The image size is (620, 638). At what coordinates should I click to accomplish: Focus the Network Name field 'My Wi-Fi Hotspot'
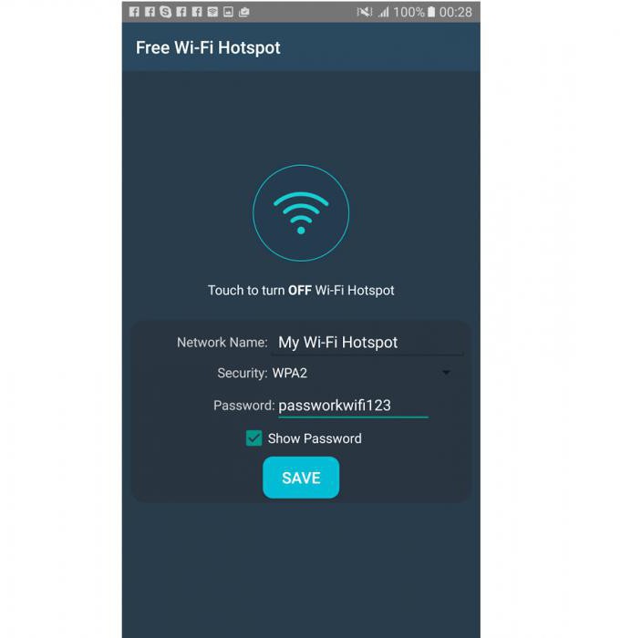click(x=367, y=343)
